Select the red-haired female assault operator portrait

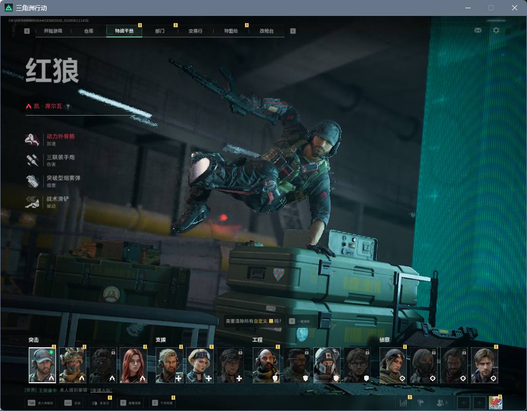(134, 365)
